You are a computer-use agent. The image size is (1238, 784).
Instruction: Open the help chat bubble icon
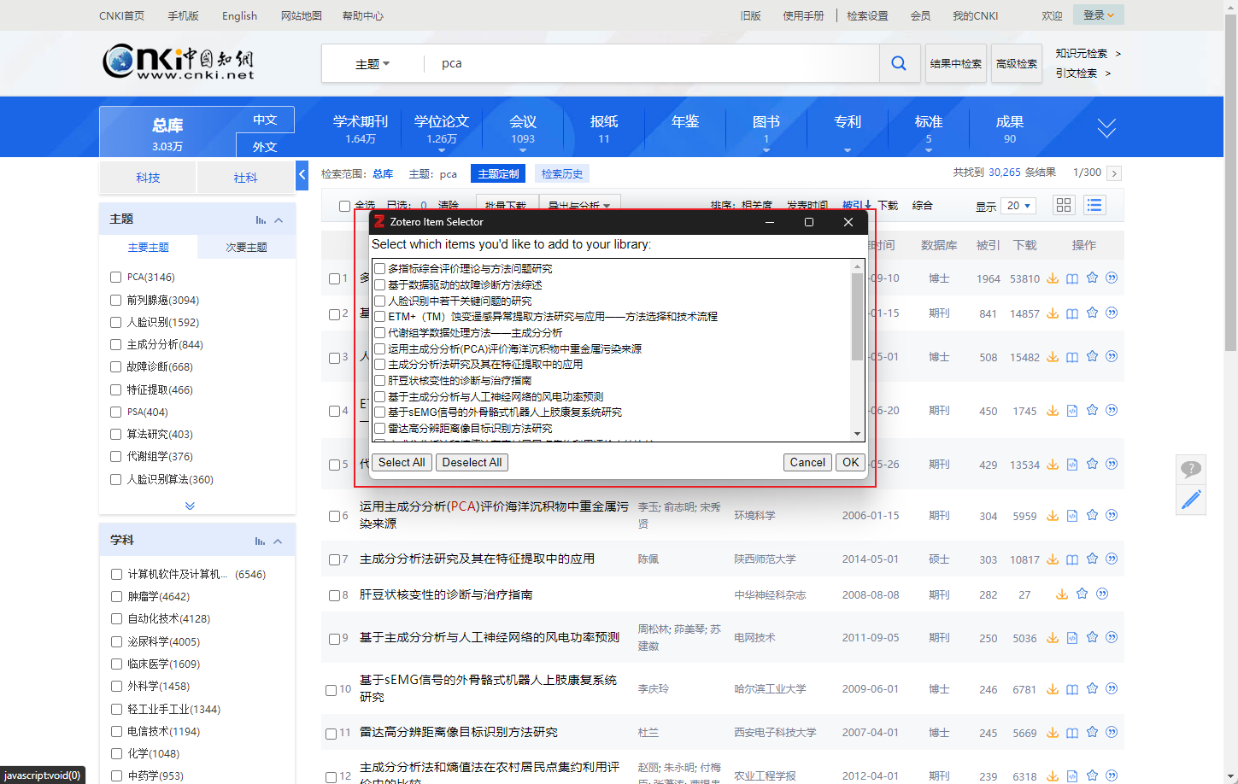point(1191,468)
